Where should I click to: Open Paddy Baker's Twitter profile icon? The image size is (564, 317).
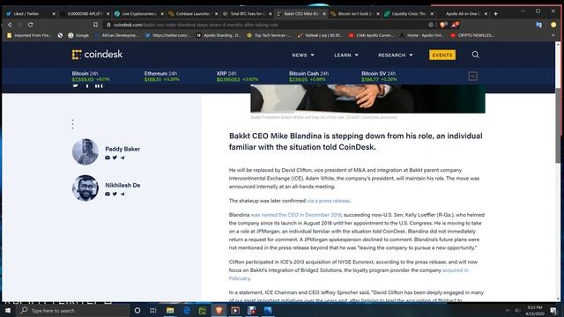115,158
